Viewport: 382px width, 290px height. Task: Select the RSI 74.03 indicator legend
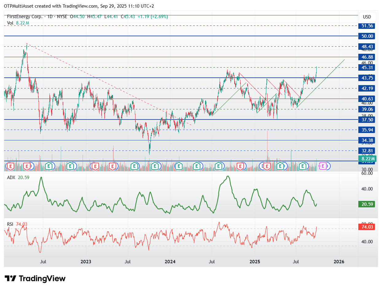pos(17,224)
